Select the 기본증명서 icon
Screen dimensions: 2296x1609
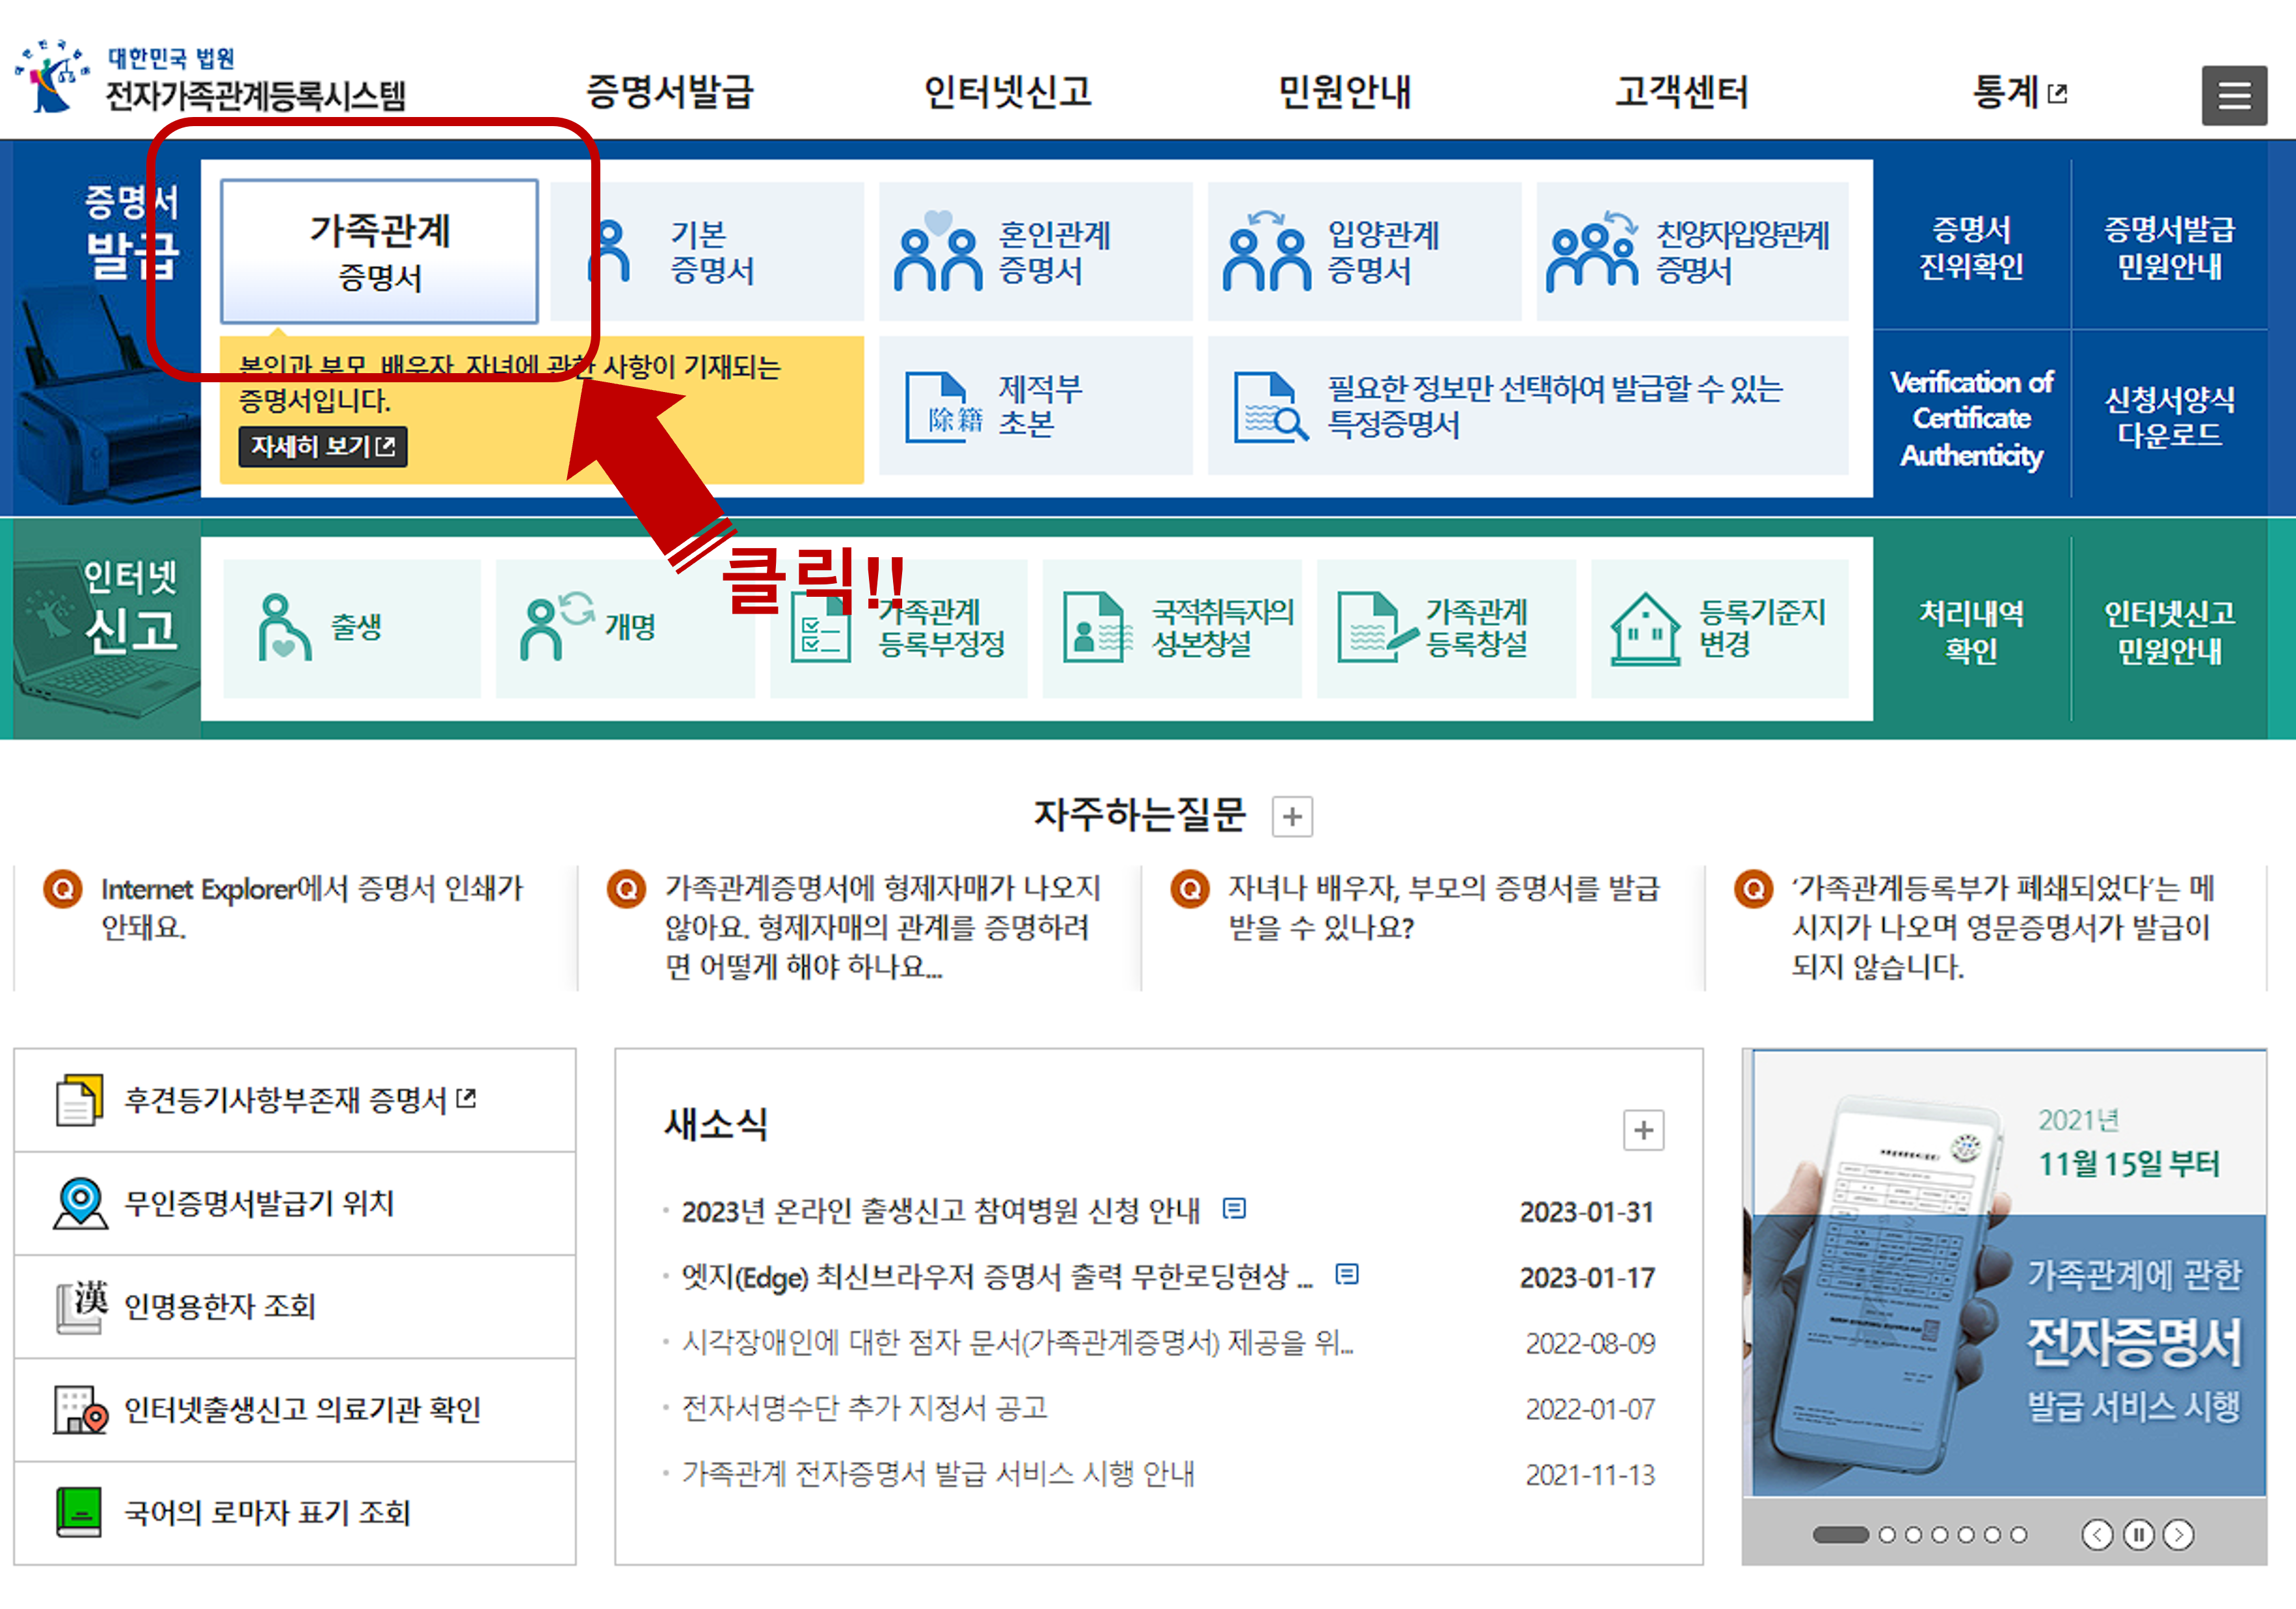coord(618,250)
